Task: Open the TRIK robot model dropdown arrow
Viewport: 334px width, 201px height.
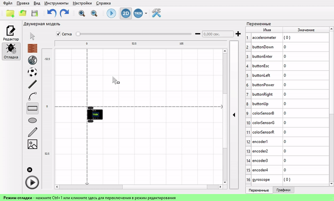Action: 146,13
